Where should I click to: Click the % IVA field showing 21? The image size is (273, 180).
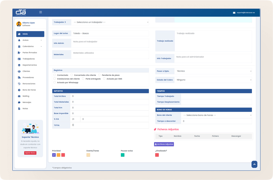pyautogui.click(x=75, y=119)
